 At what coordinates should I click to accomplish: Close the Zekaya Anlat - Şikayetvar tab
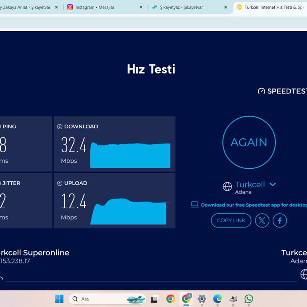point(56,7)
